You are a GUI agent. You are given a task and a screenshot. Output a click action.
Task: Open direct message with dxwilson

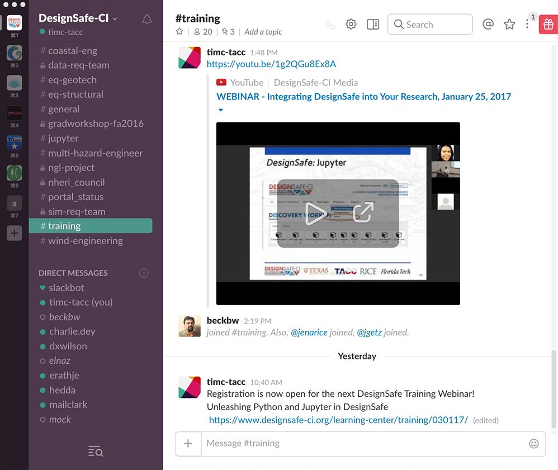pos(68,346)
